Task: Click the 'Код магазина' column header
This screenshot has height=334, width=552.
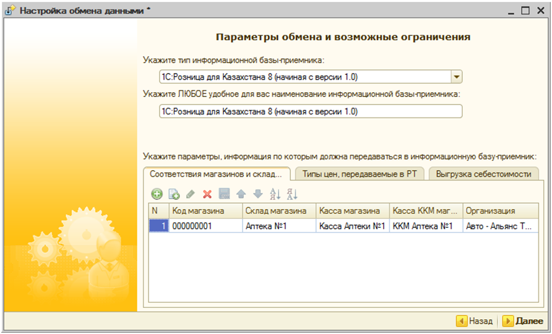Action: point(205,211)
